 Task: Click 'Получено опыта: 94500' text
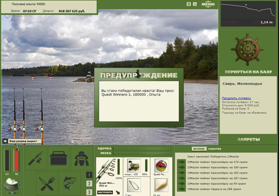[x=28, y=4]
